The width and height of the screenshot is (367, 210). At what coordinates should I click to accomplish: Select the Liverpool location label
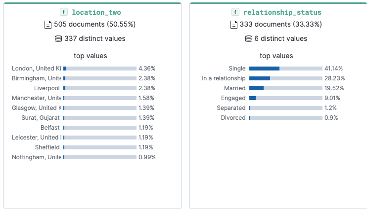coord(47,88)
